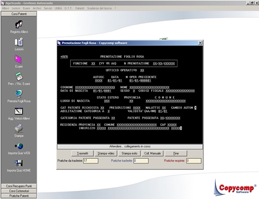Select the Prenota Fogli Rosa icon
The image size is (259, 199).
(x=19, y=94)
